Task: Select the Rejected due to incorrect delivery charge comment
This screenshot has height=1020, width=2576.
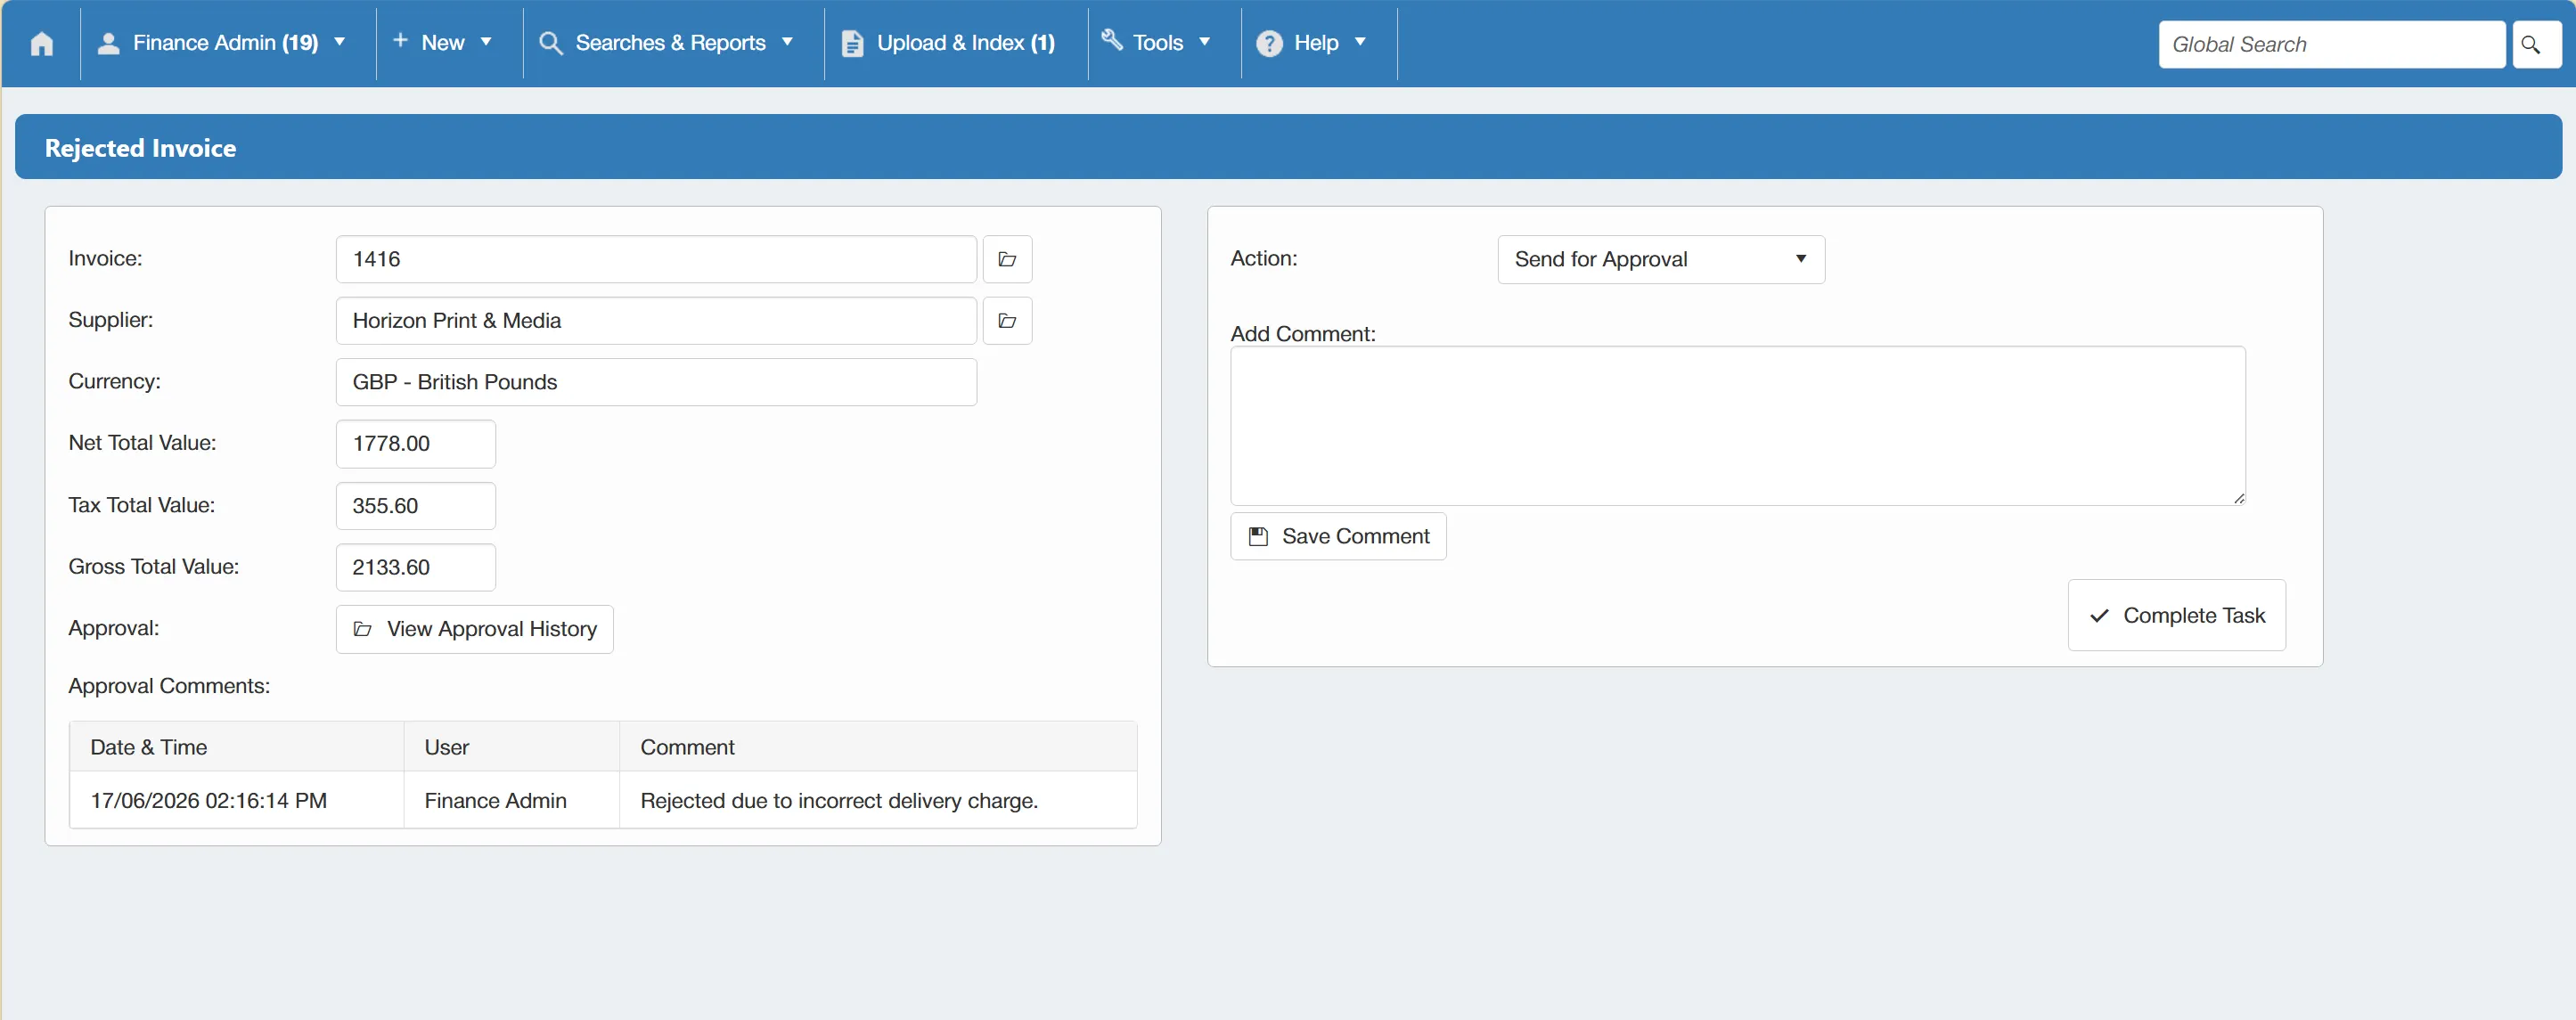Action: click(x=878, y=800)
